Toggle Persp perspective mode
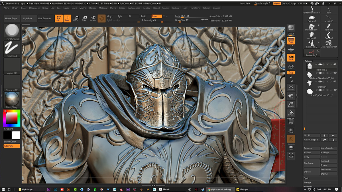 (291, 41)
